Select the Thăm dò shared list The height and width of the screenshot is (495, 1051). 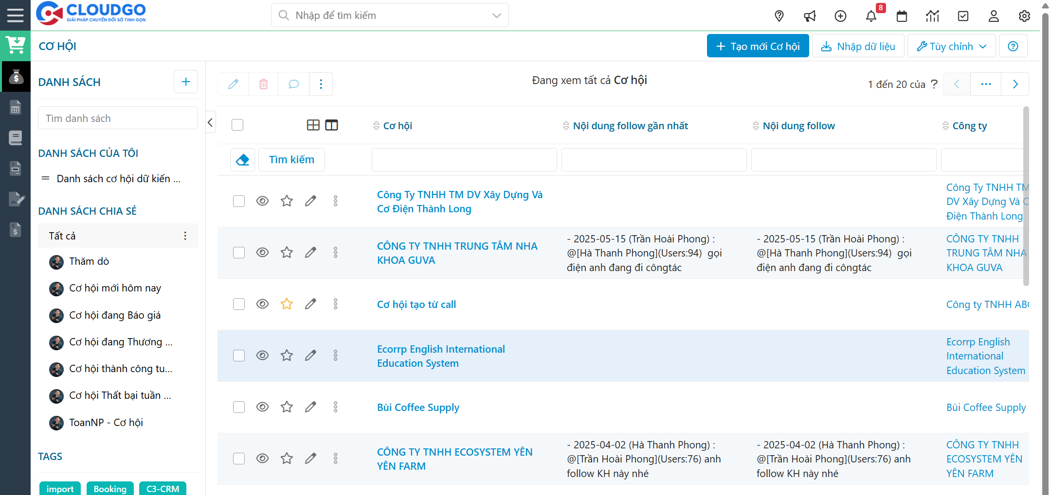coord(89,261)
